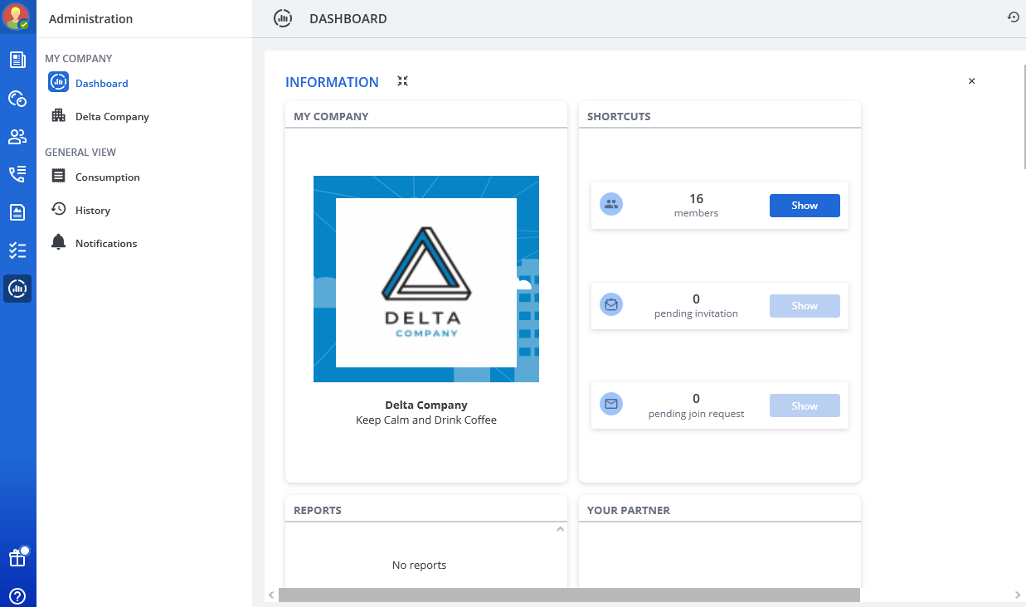Click Show for pending join request

(x=804, y=406)
